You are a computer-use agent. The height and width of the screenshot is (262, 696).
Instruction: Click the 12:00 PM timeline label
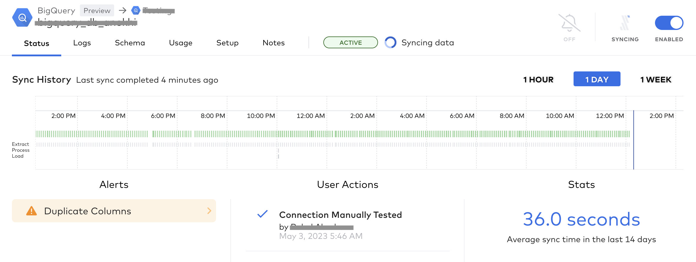[x=610, y=116]
